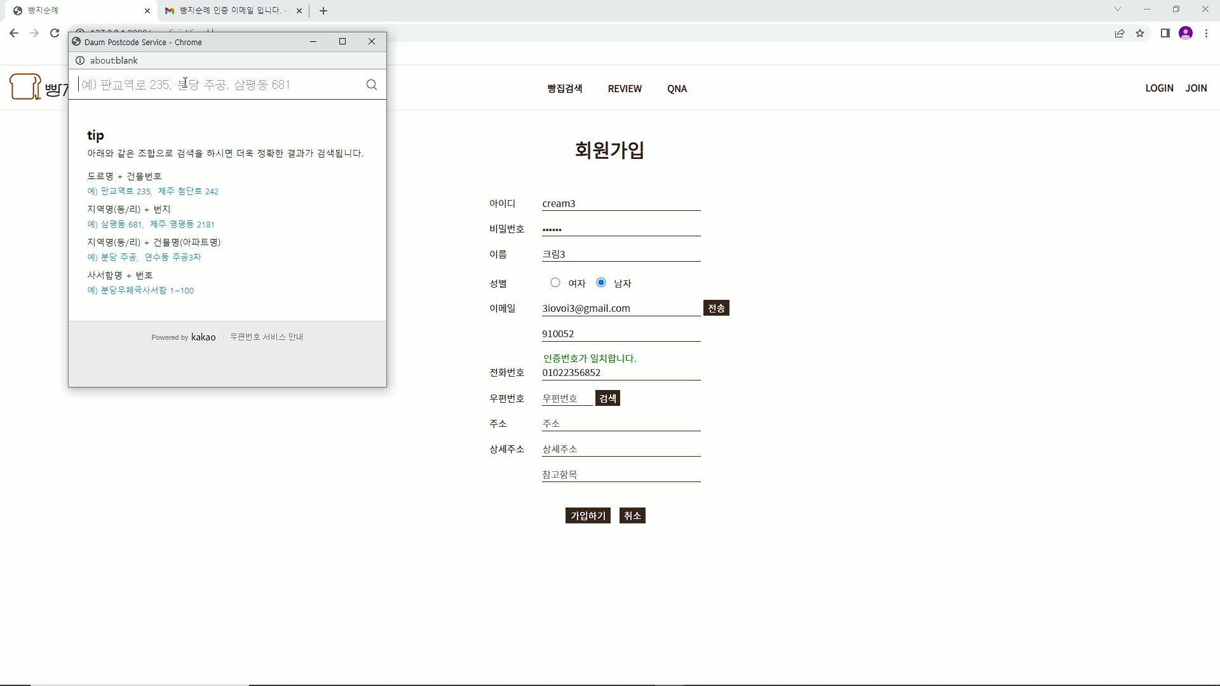
Task: Open the QNA menu item
Action: (x=677, y=88)
